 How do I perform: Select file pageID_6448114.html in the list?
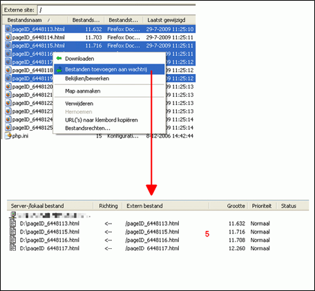coord(38,37)
